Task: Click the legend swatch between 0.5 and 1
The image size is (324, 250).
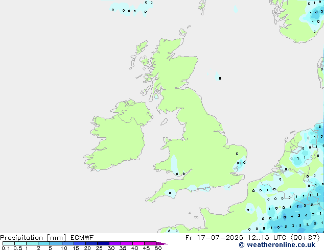Action: 20,243
